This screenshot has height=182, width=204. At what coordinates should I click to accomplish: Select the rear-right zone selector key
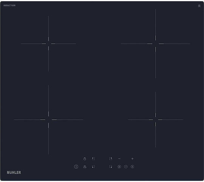[x=111, y=159]
